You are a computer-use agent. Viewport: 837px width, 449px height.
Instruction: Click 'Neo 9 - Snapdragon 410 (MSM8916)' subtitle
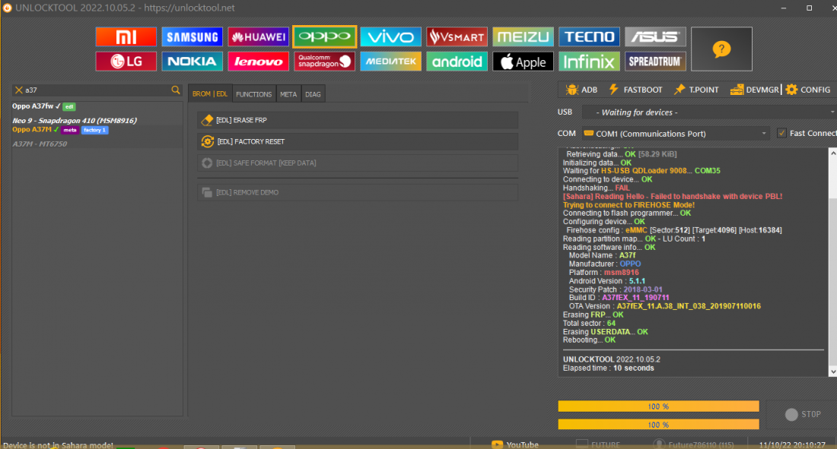[x=75, y=121]
